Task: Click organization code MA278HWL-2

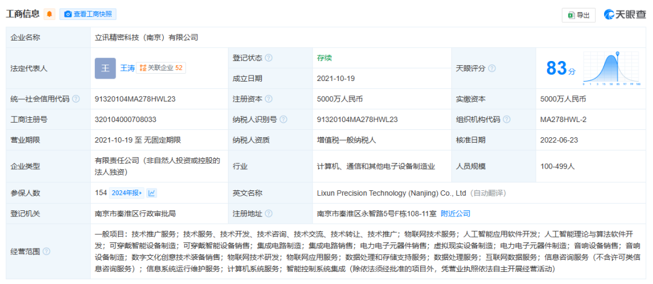Action: tap(564, 120)
